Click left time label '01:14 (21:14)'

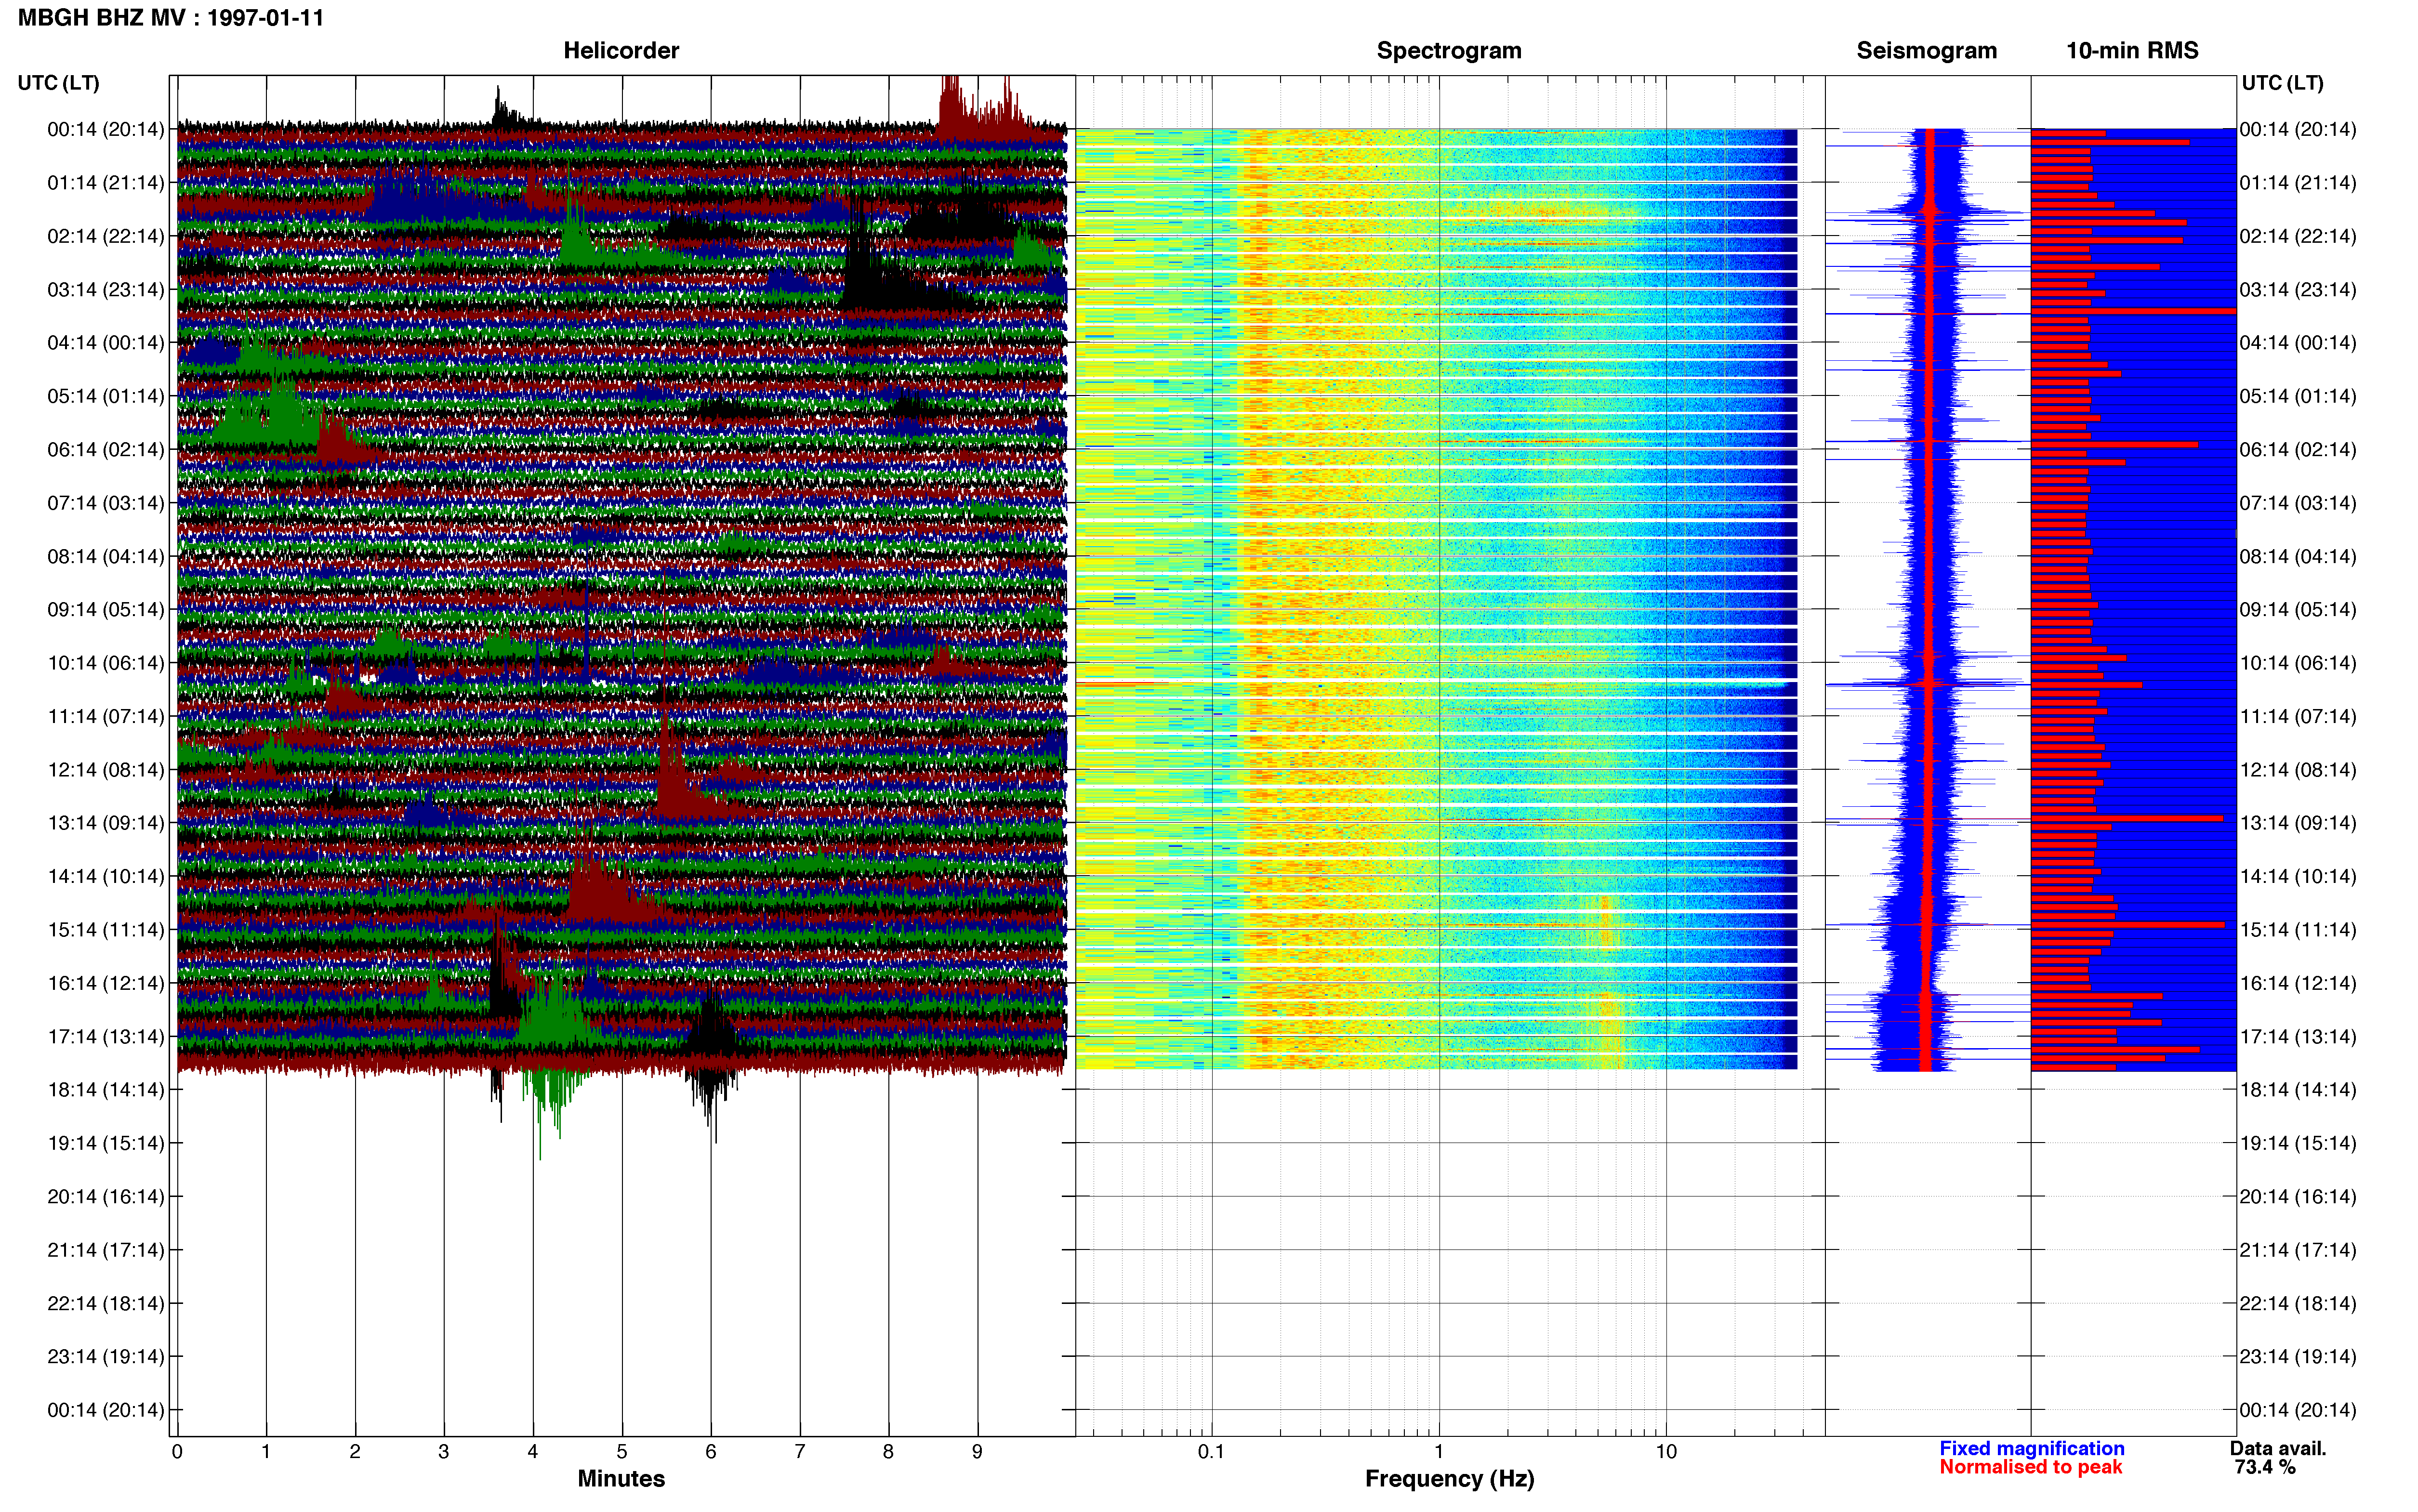[x=105, y=183]
